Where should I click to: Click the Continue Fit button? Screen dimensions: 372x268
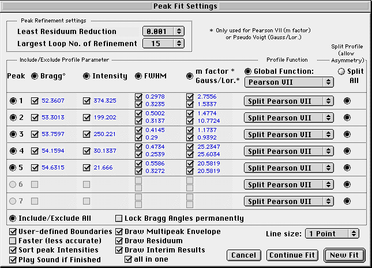coord(291,255)
